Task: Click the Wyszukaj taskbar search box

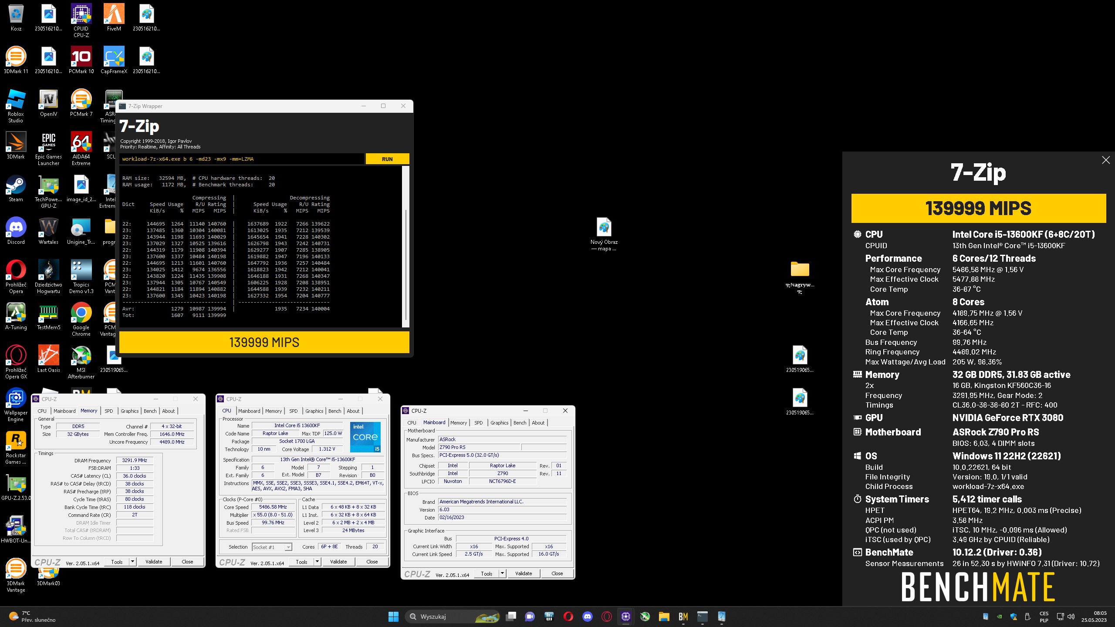Action: click(453, 617)
